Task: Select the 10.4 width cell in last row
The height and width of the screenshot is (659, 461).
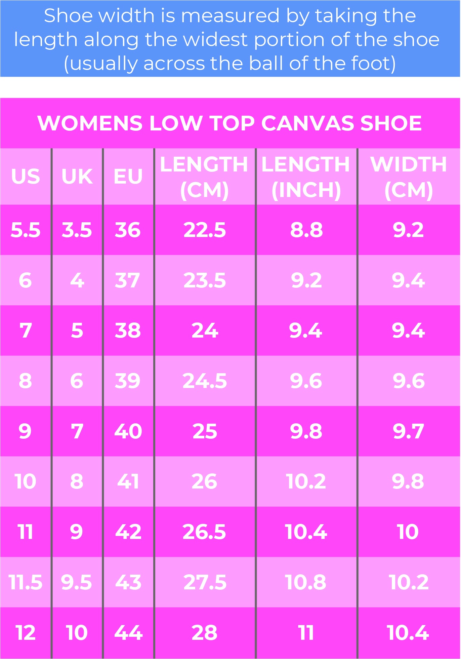Action: tap(409, 632)
